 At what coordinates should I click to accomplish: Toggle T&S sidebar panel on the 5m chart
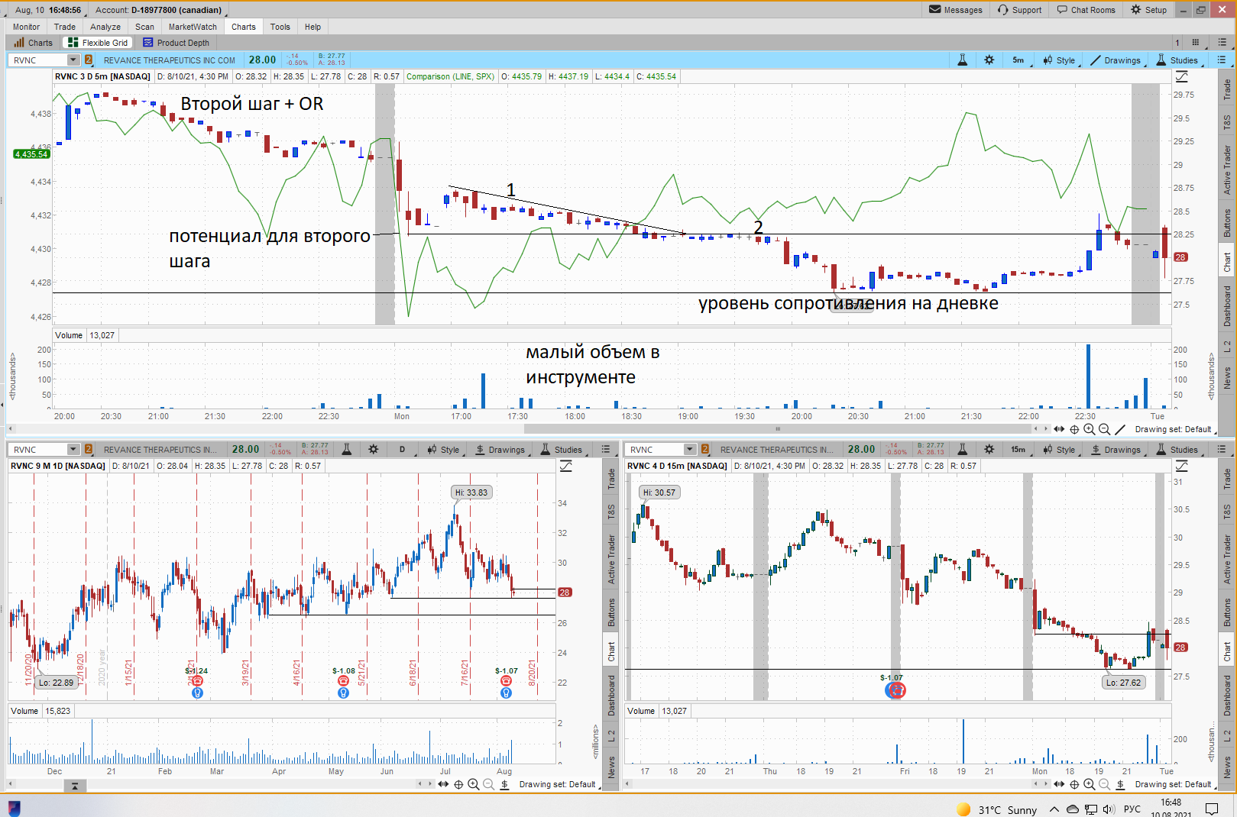[x=1227, y=122]
